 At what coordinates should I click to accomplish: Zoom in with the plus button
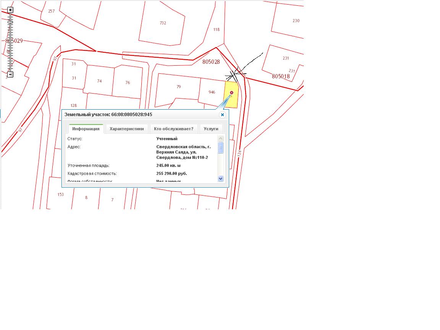tap(10, 10)
